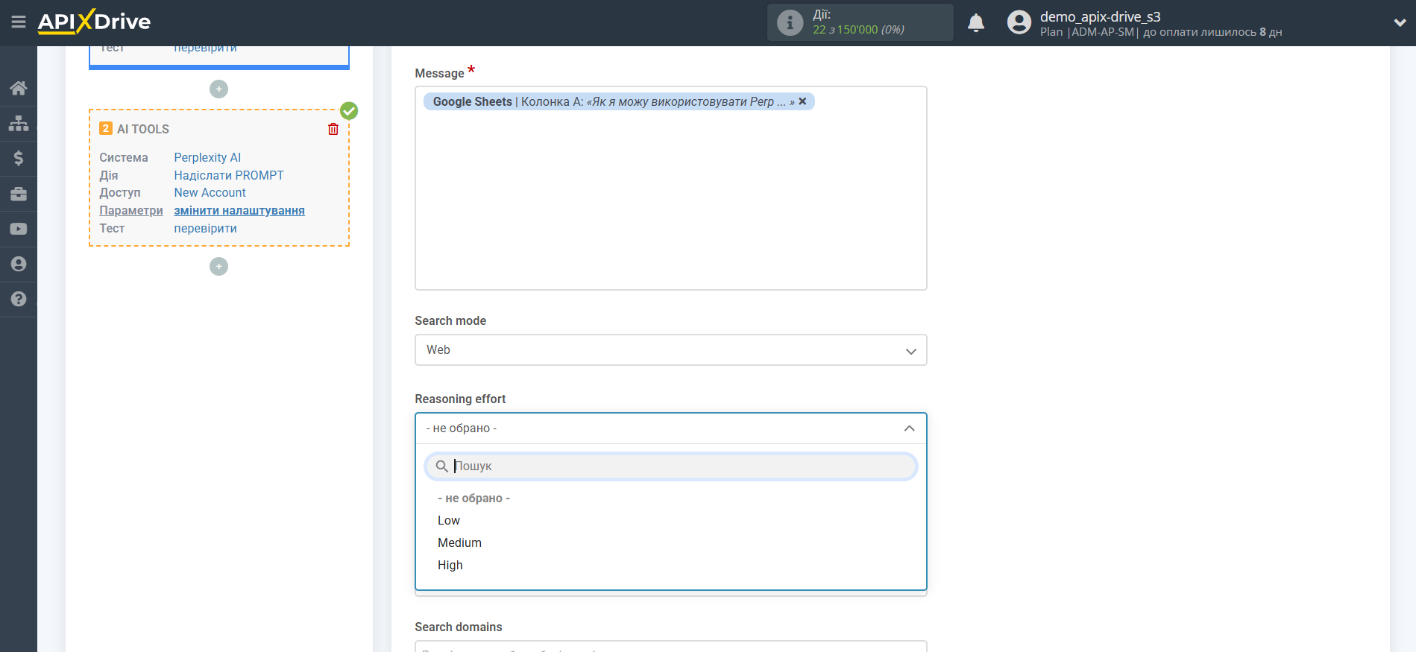Click the home icon in the sidebar
Image resolution: width=1416 pixels, height=652 pixels.
tap(19, 88)
